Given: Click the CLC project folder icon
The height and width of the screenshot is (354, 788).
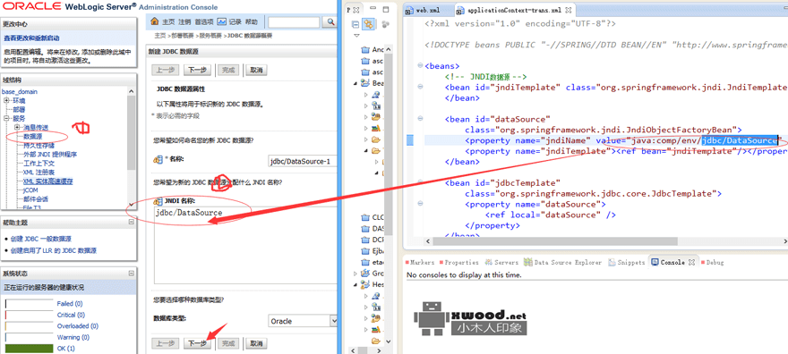Looking at the screenshot, I should (x=366, y=217).
